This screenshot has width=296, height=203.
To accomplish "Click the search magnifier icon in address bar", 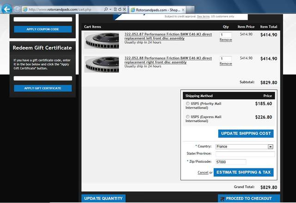I will 106,9.
